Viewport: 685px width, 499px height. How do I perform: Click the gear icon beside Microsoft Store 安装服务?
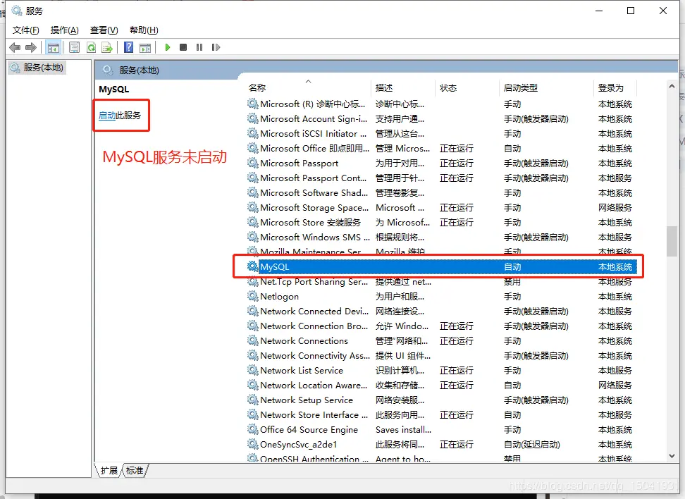pyautogui.click(x=252, y=222)
